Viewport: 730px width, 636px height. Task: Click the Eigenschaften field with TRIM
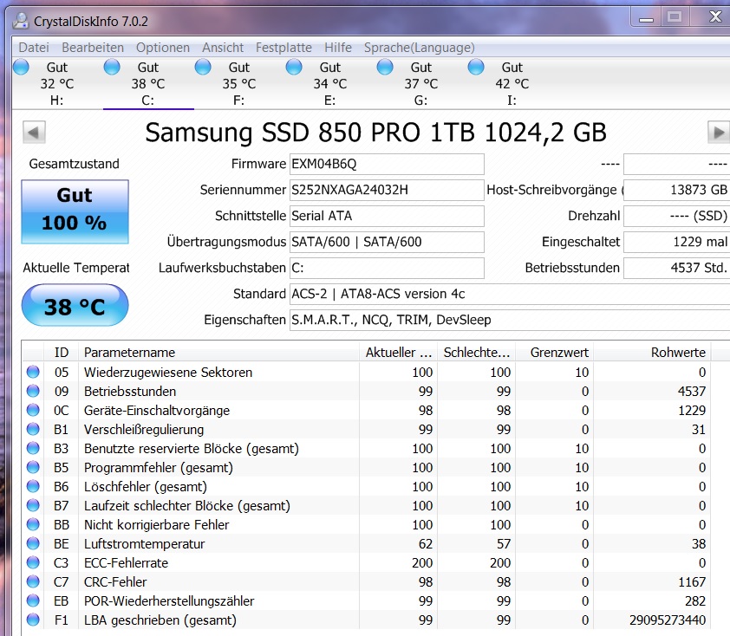click(510, 321)
